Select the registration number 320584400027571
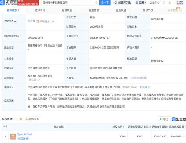186x143 pixels. (x=100, y=38)
